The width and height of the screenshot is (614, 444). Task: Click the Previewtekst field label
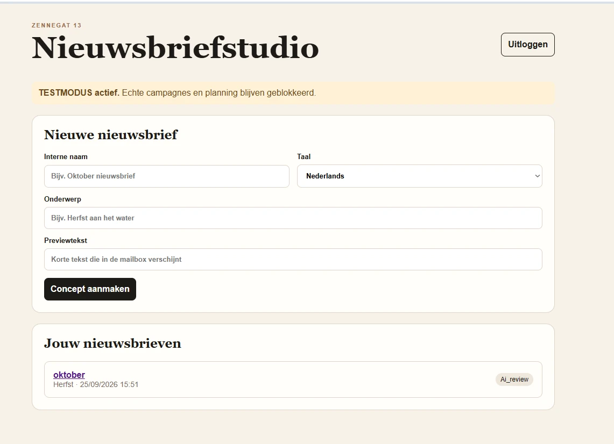point(66,241)
